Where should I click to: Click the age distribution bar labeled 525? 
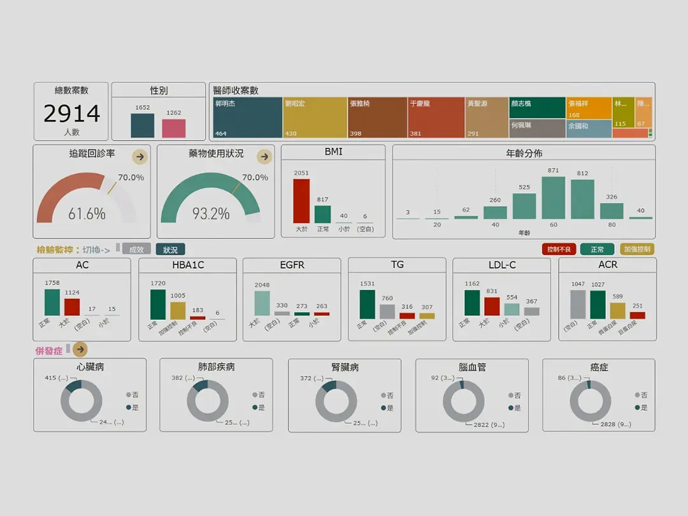[x=524, y=206]
